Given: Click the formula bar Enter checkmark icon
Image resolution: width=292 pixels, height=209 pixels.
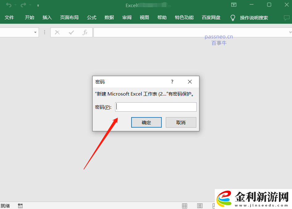Looking at the screenshot, I should click(x=71, y=33).
